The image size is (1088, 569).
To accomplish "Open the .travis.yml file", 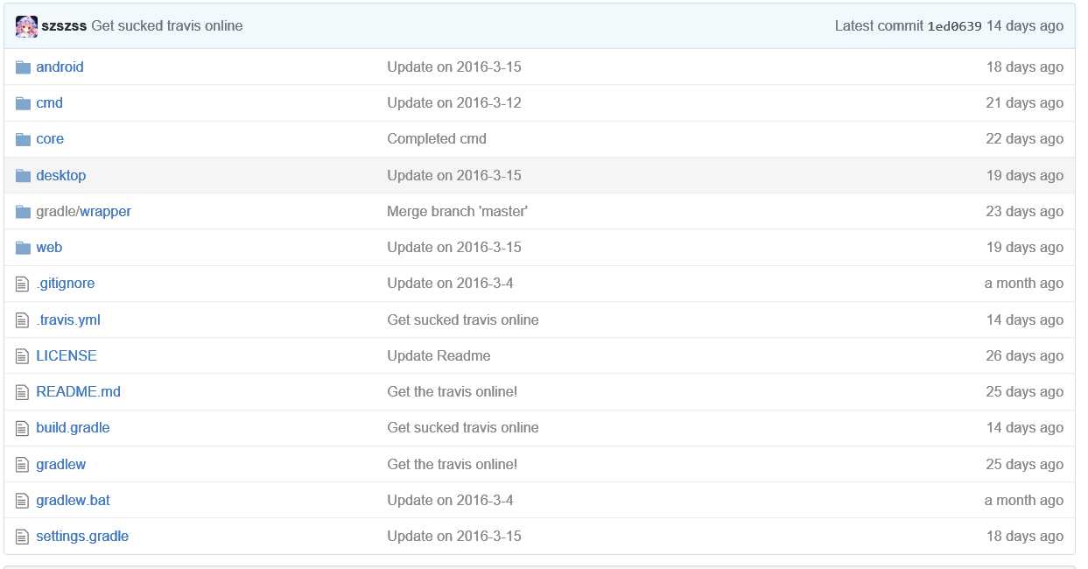I will pyautogui.click(x=68, y=320).
